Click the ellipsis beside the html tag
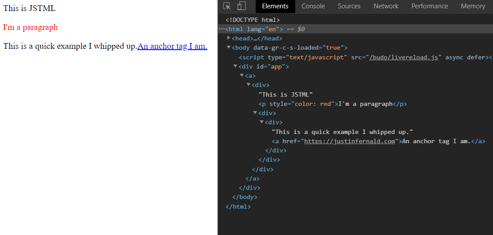 [x=221, y=29]
